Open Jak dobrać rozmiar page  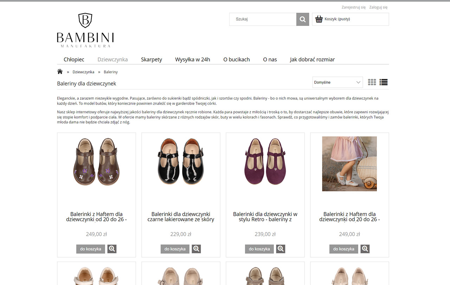coord(312,59)
